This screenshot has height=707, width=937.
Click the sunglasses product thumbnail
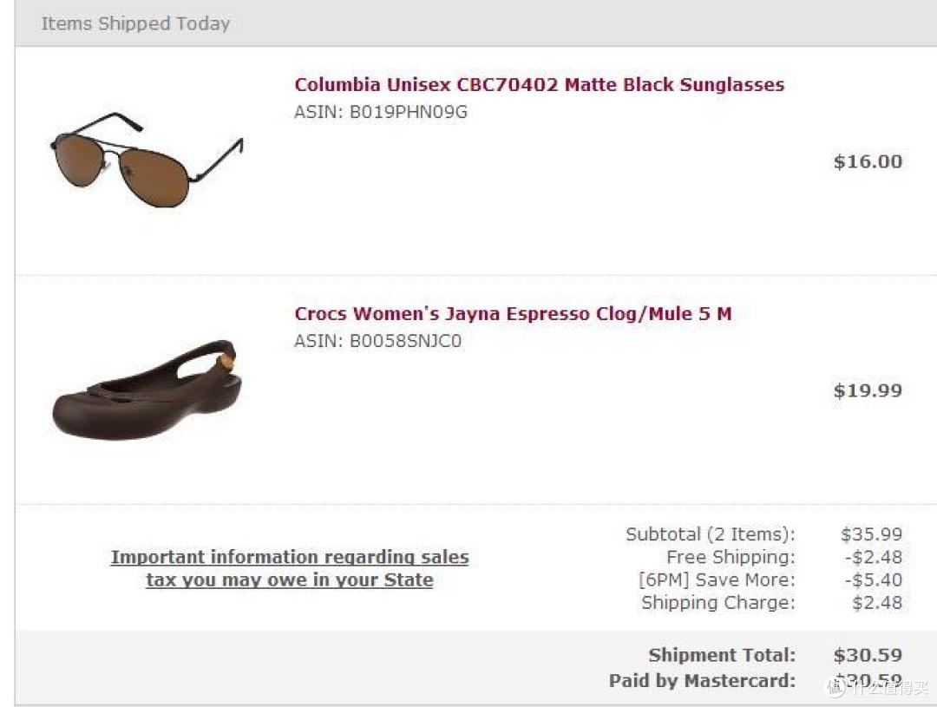click(147, 160)
